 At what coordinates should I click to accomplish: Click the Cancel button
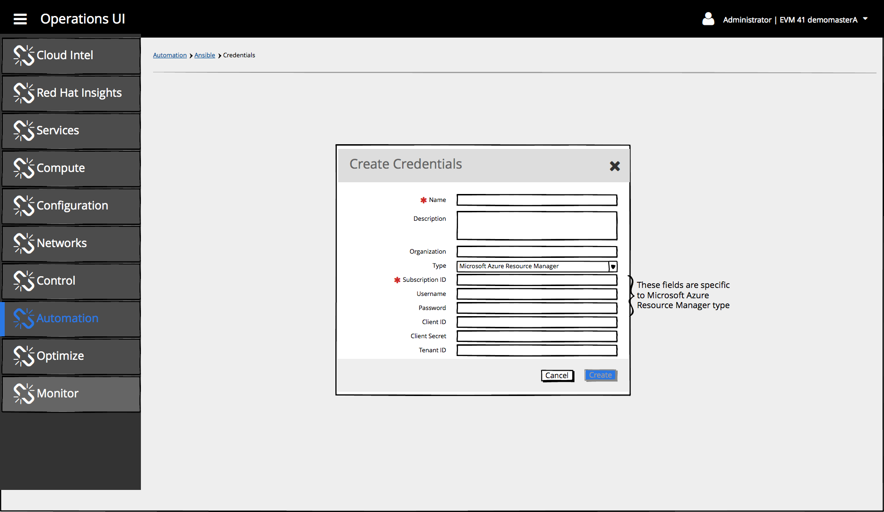click(x=557, y=375)
